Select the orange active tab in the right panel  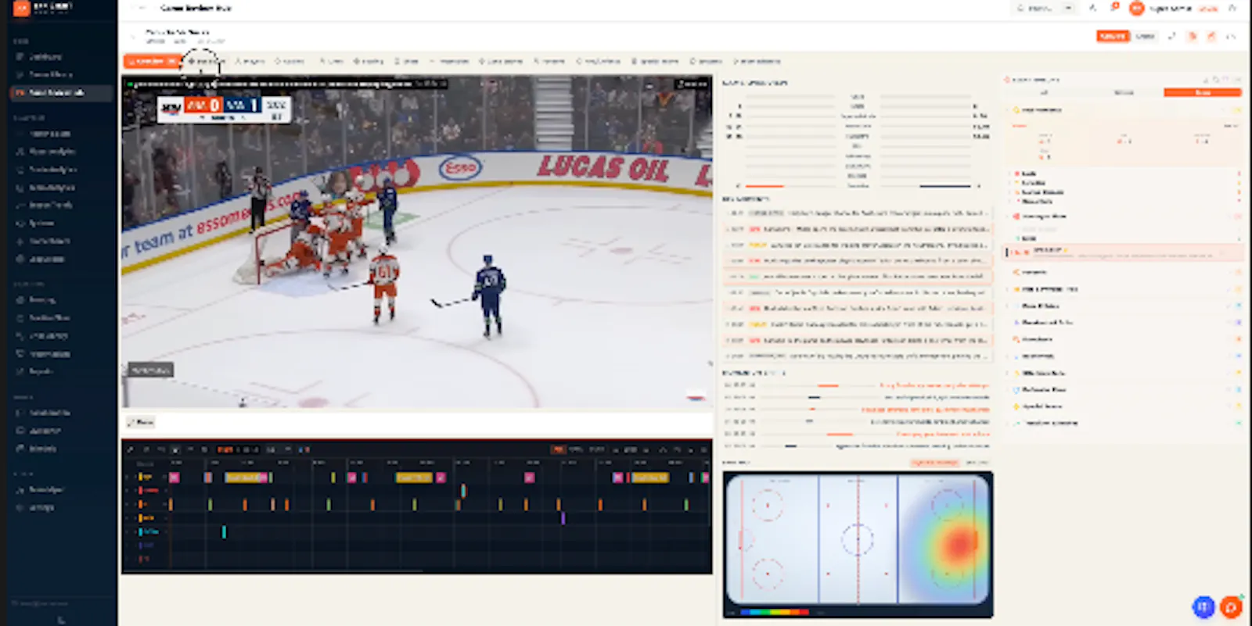point(1203,92)
